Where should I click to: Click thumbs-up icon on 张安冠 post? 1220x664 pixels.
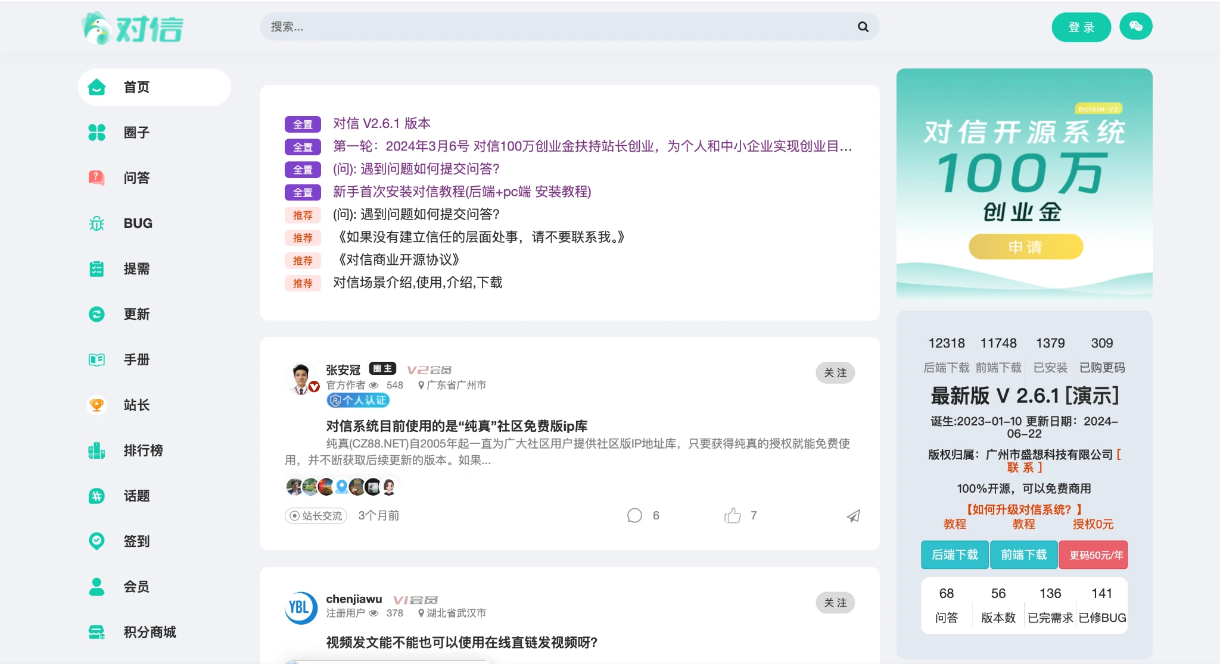click(733, 515)
